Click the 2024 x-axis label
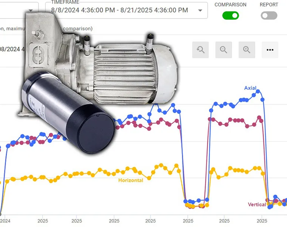Image resolution: width=287 pixels, height=227 pixels. tap(5, 221)
